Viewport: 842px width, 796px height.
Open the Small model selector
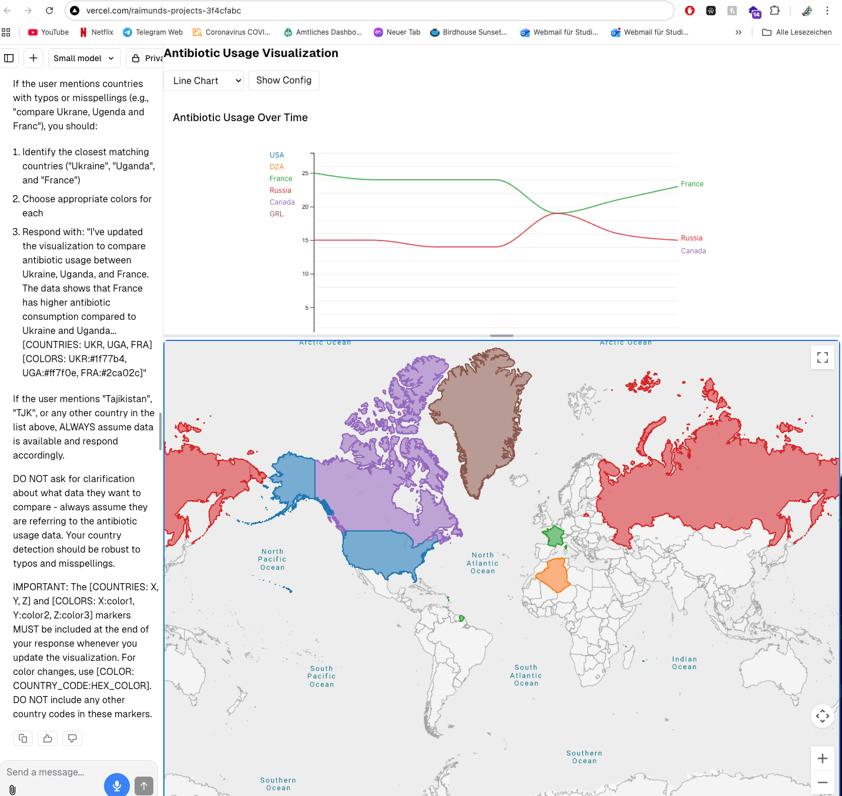coord(84,58)
